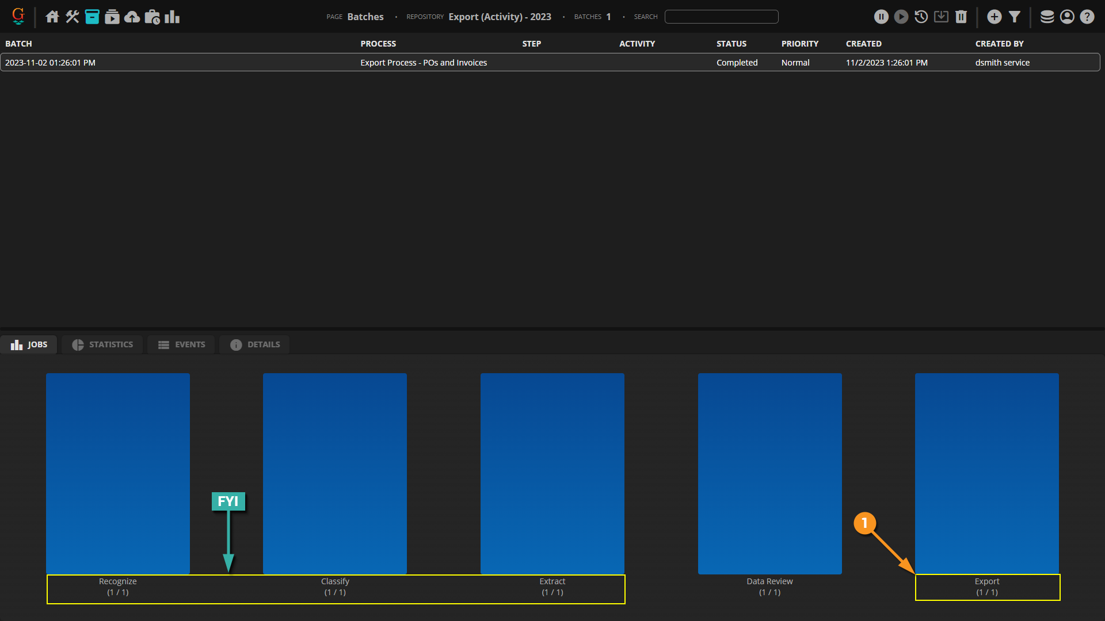1105x621 pixels.
Task: Open the batch filter funnel
Action: [1015, 17]
